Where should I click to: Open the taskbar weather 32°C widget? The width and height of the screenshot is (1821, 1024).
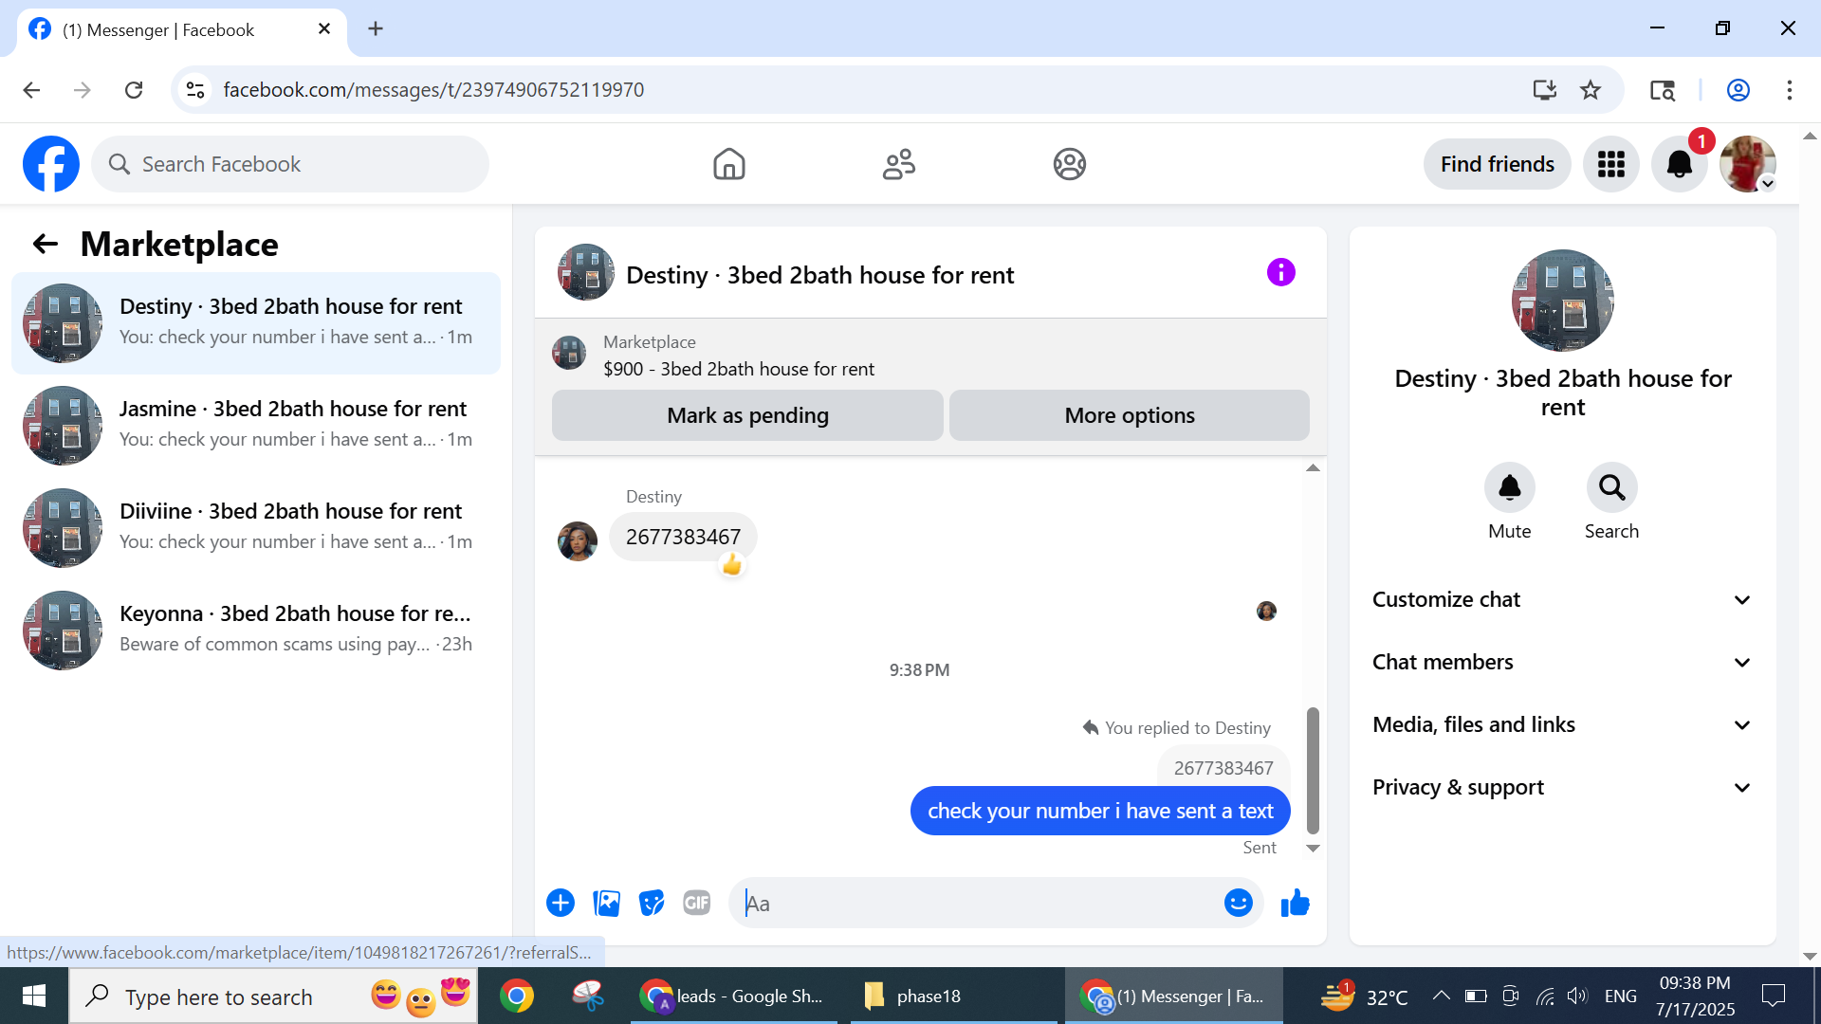click(1364, 997)
